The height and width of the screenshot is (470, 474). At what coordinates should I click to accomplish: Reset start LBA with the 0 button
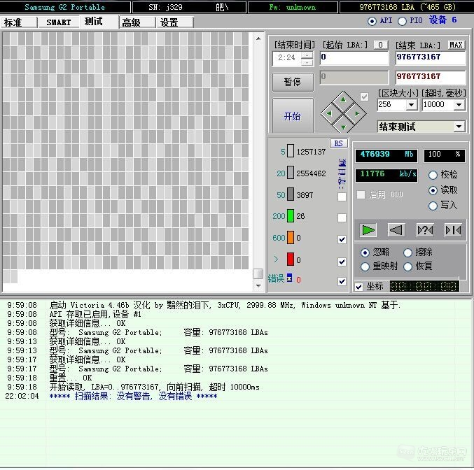pyautogui.click(x=381, y=45)
